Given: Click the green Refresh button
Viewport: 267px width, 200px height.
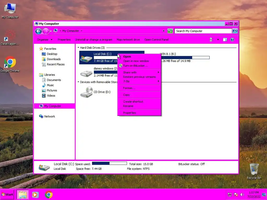Looking at the screenshot, I should 170,31.
